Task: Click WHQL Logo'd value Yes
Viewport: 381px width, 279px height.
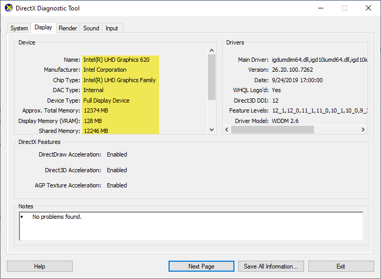Action: coord(276,90)
